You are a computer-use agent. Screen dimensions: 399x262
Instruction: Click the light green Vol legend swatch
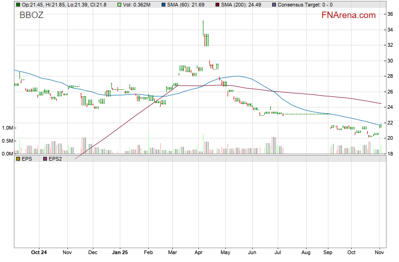pos(120,5)
